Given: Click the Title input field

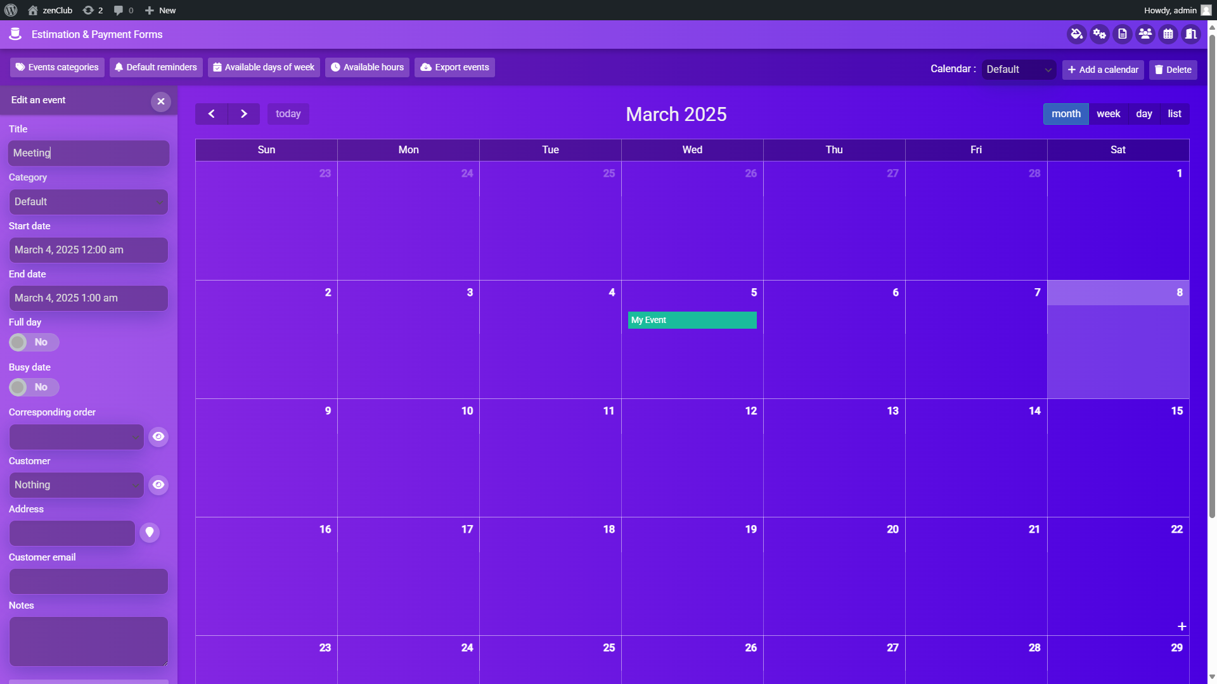Looking at the screenshot, I should tap(89, 153).
